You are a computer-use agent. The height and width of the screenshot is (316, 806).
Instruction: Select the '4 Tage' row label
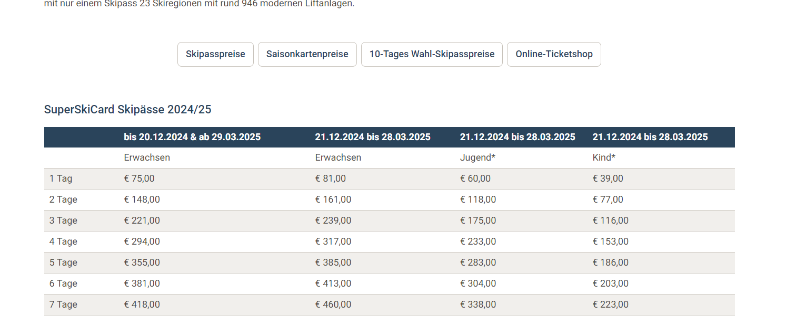pyautogui.click(x=63, y=241)
